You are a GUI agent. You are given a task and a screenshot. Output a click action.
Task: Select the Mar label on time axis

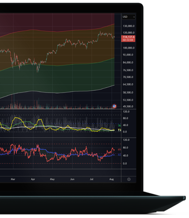[x=13, y=179]
